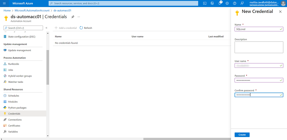Open Directories and subscriptions filter icon
Image resolution: width=287 pixels, height=140 pixels.
point(212,3)
